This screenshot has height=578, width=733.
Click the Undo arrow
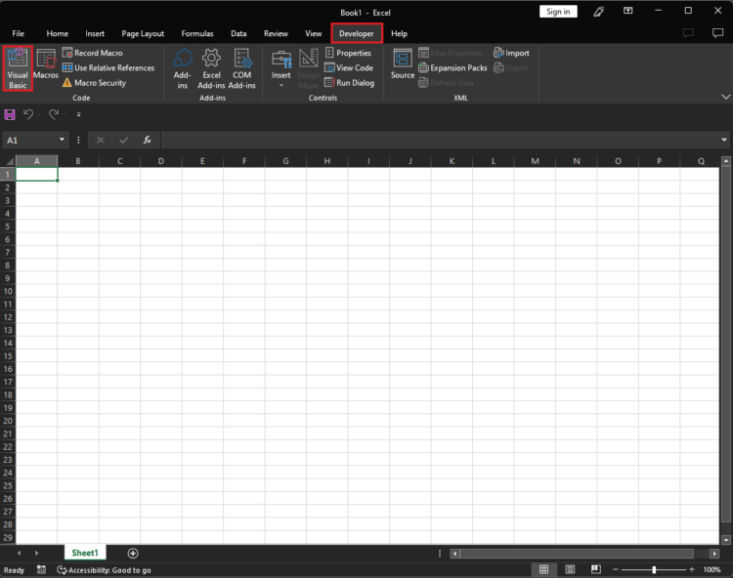click(x=28, y=114)
